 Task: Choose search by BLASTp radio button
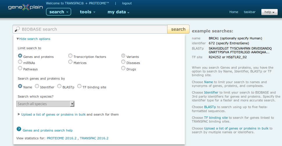coord(59,86)
